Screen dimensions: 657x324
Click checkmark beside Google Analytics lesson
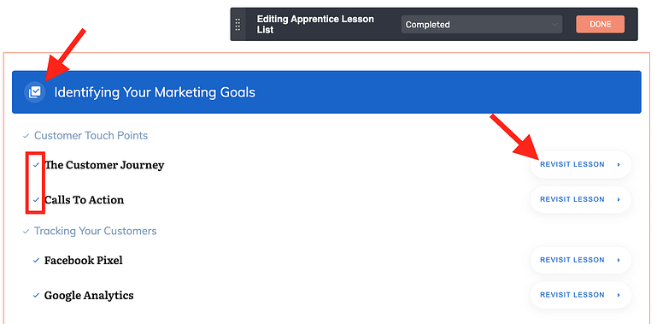tap(36, 295)
